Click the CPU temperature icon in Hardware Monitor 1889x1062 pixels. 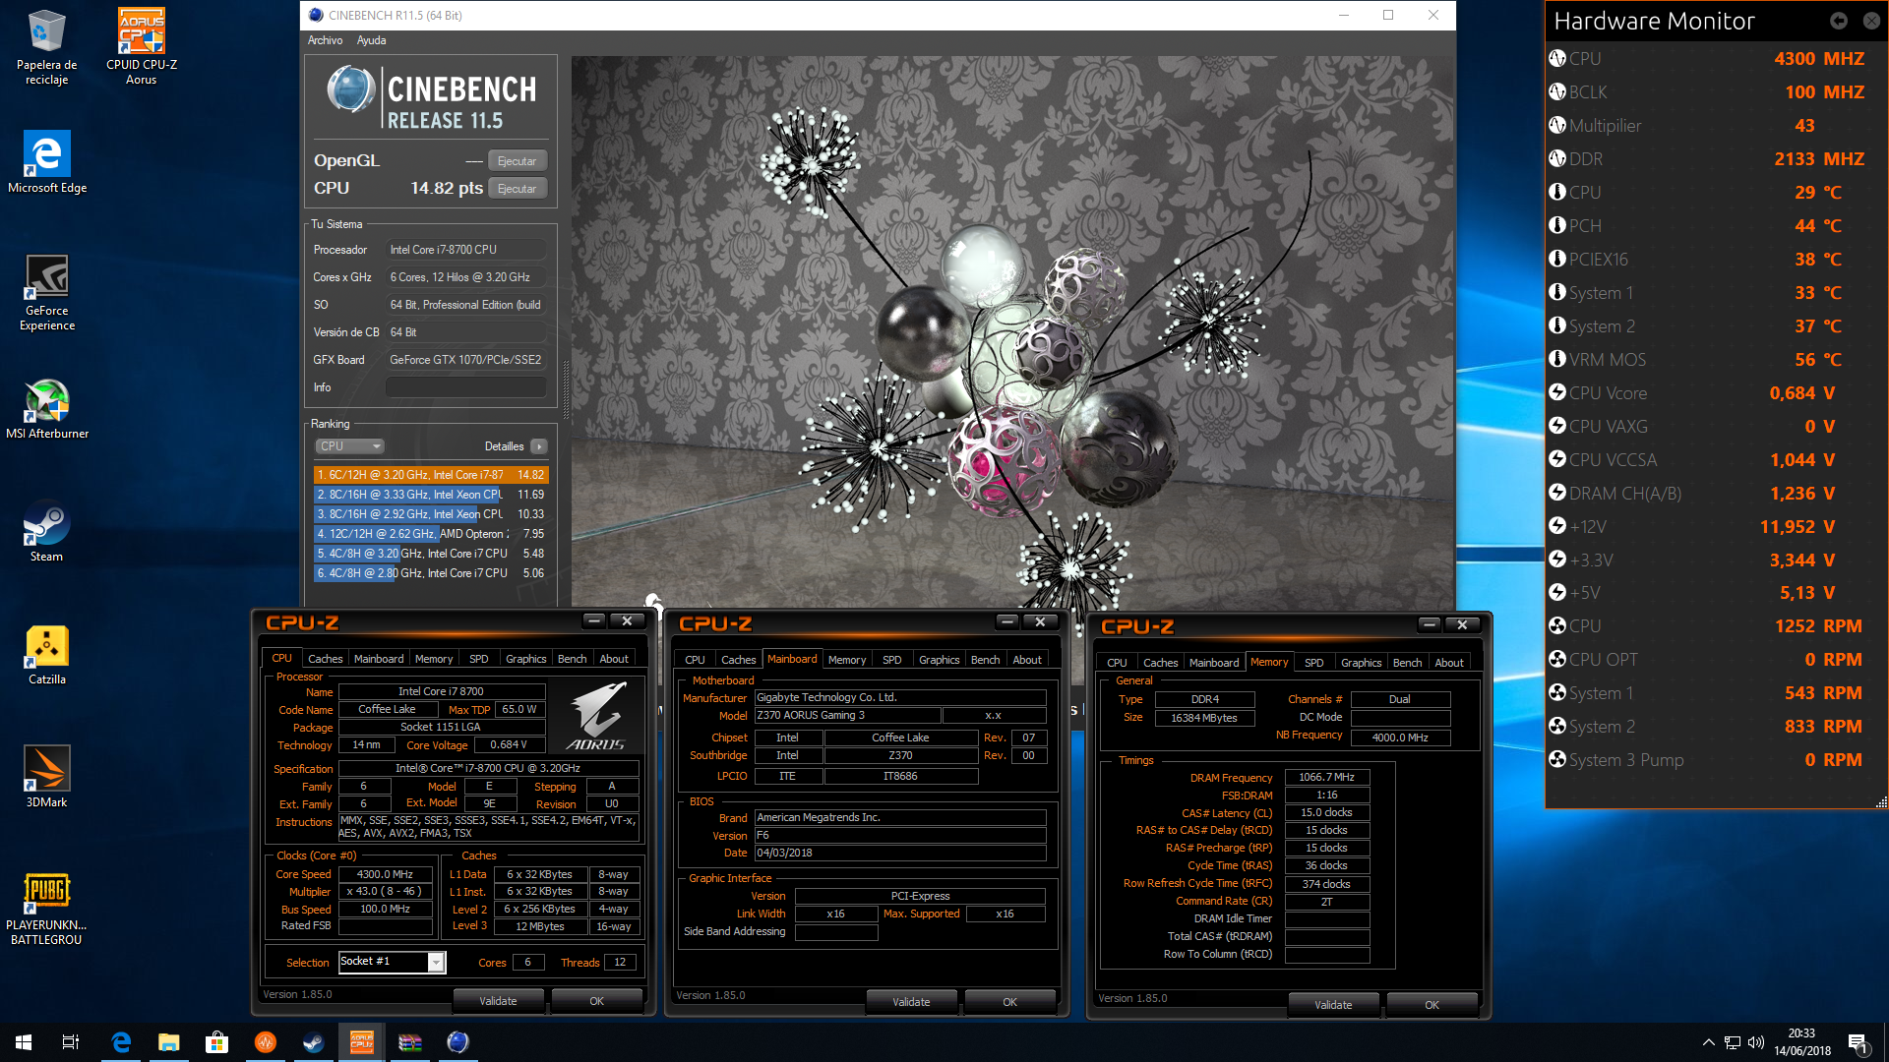pos(1557,192)
